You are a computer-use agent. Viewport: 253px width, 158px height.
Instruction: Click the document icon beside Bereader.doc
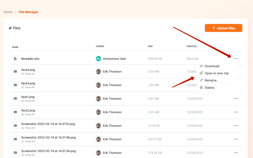15,59
